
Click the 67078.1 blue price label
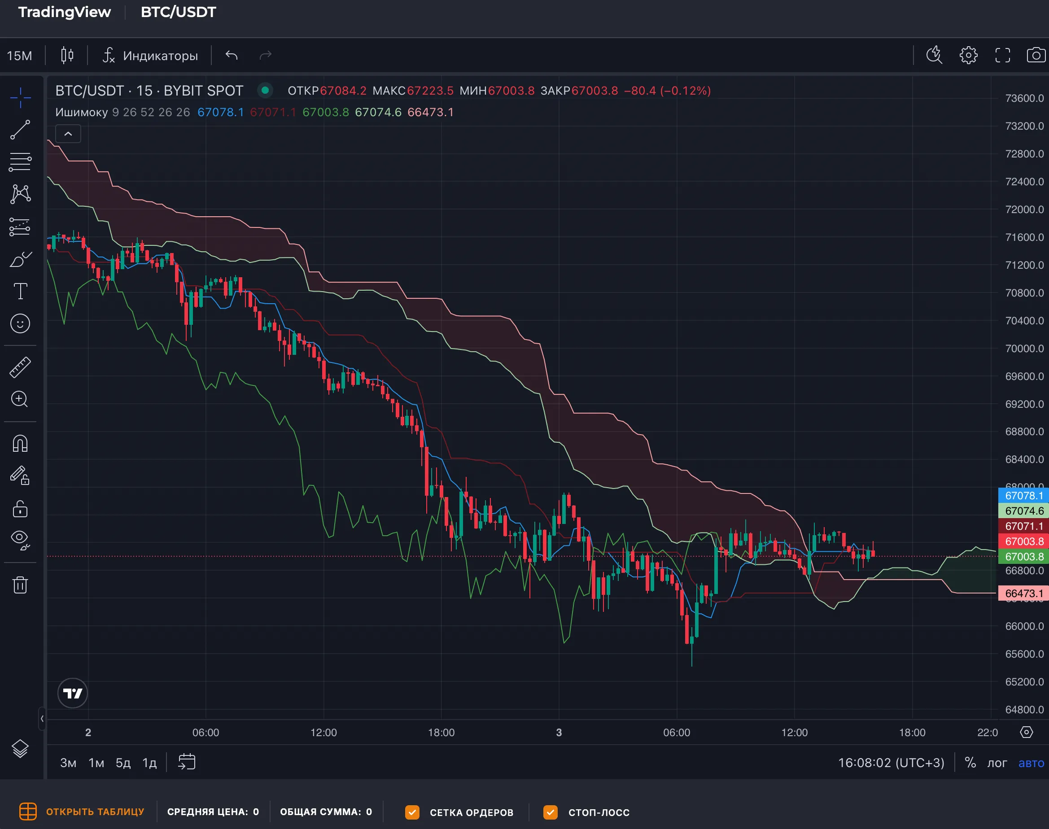click(x=1023, y=496)
